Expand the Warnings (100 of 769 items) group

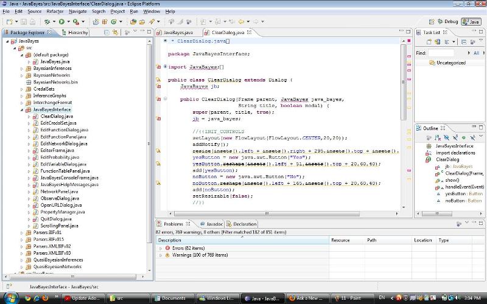click(x=161, y=255)
